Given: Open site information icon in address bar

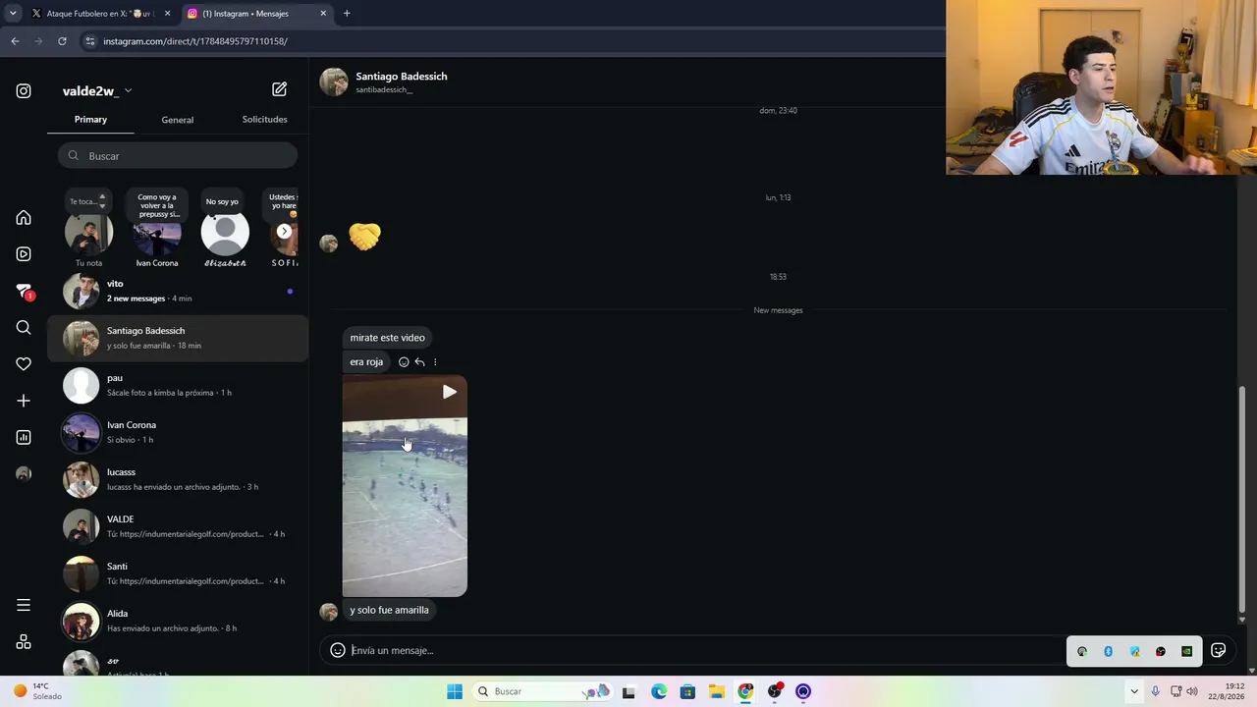Looking at the screenshot, I should tap(90, 41).
